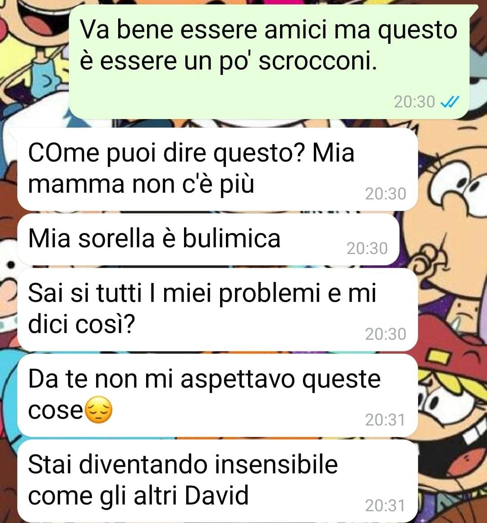Tap the 20:30 timestamp under 'dici così?'
The height and width of the screenshot is (523, 487).
click(x=386, y=334)
